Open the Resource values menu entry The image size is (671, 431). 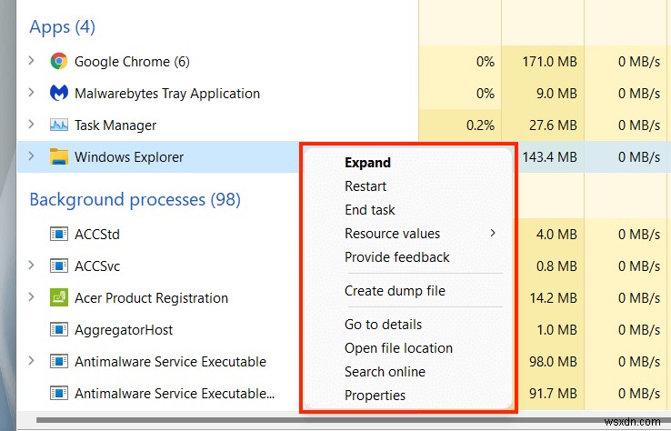tap(393, 234)
